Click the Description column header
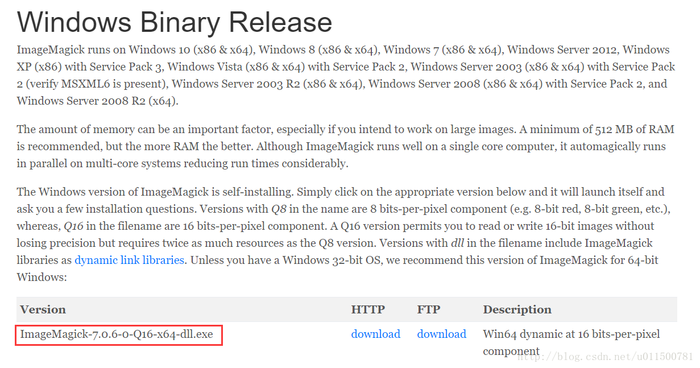The height and width of the screenshot is (368, 700). [517, 309]
